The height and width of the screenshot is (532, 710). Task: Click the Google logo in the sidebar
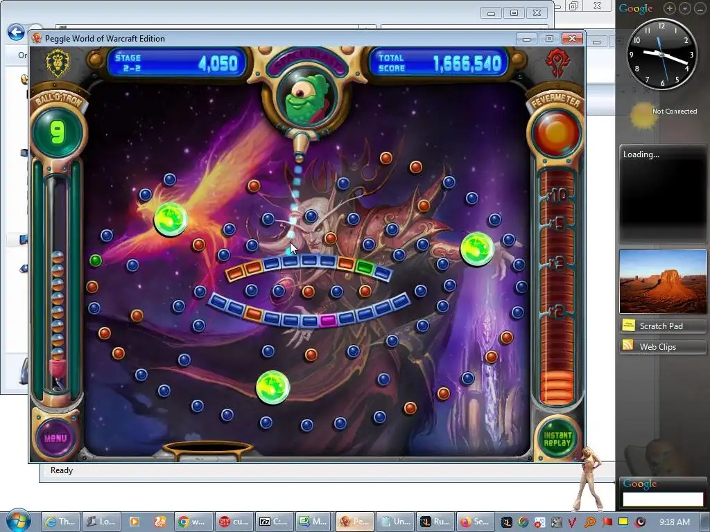[x=635, y=8]
